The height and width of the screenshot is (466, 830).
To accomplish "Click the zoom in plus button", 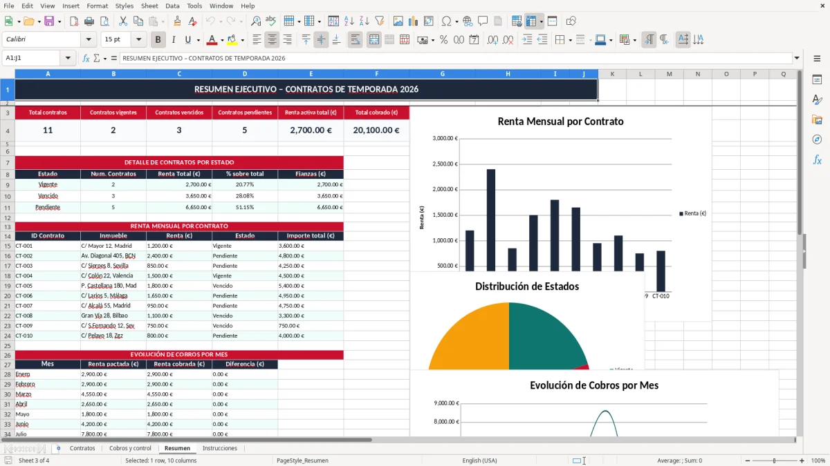I will [802, 460].
